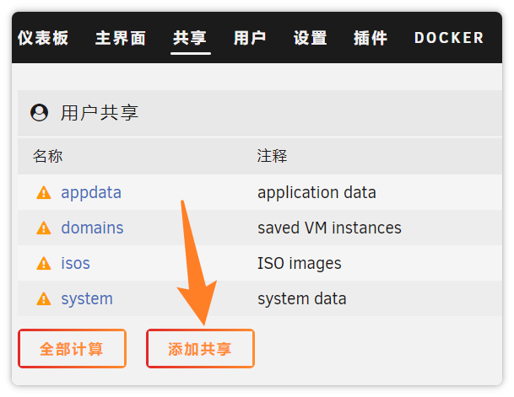Open the domains share link
Screen dimensions: 514x397
coord(92,228)
